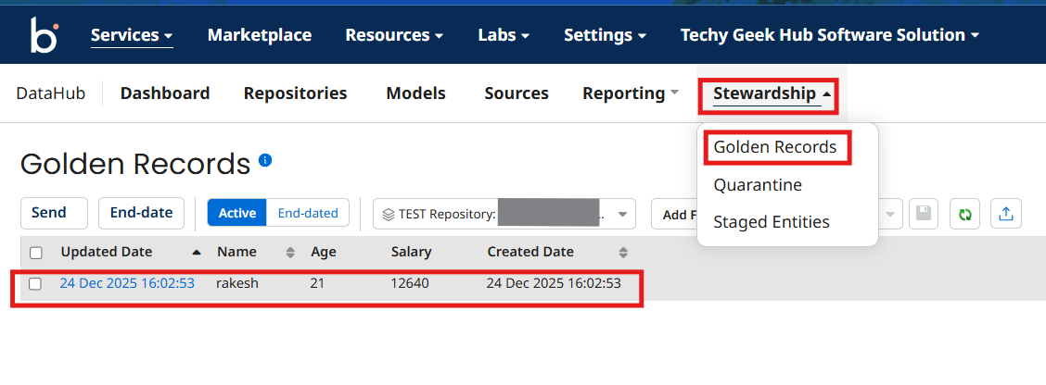Click the save filter disk icon

coord(924,214)
